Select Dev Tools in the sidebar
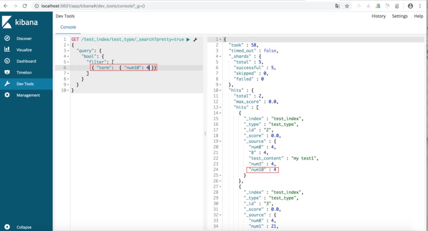Image resolution: width=428 pixels, height=231 pixels. tap(25, 84)
